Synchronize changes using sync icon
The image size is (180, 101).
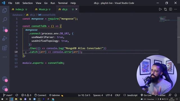coord(17,95)
